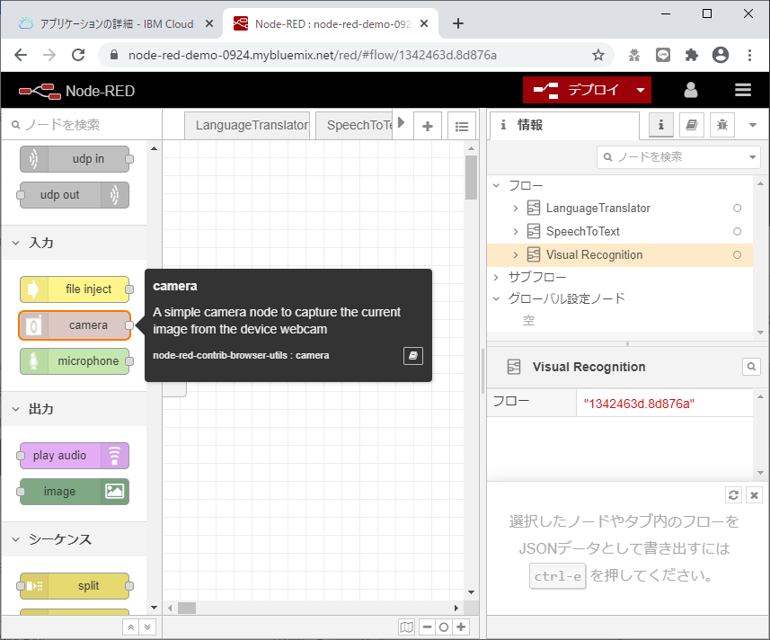
Task: Click the デプロイ deploy button
Action: pos(589,90)
